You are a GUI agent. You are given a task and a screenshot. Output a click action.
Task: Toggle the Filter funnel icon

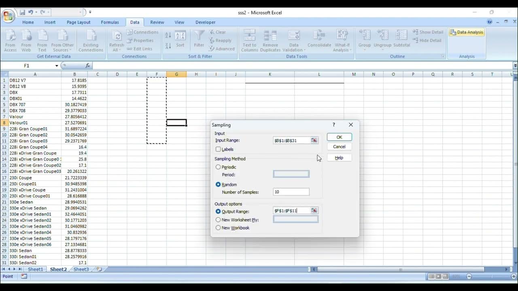click(x=199, y=36)
